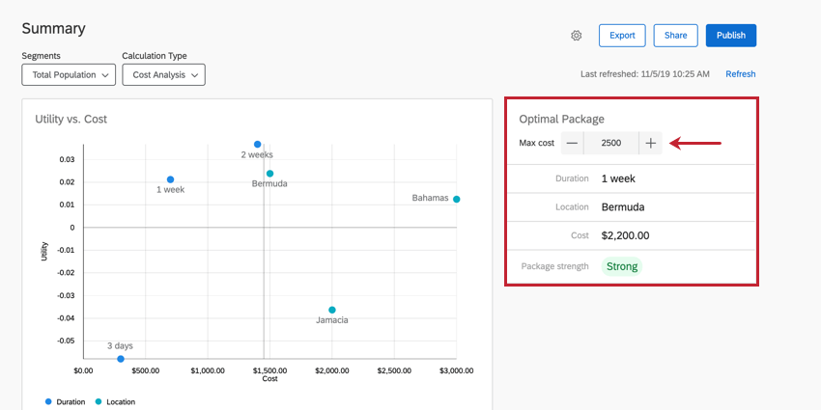Click the Bahamas data point

tap(456, 200)
